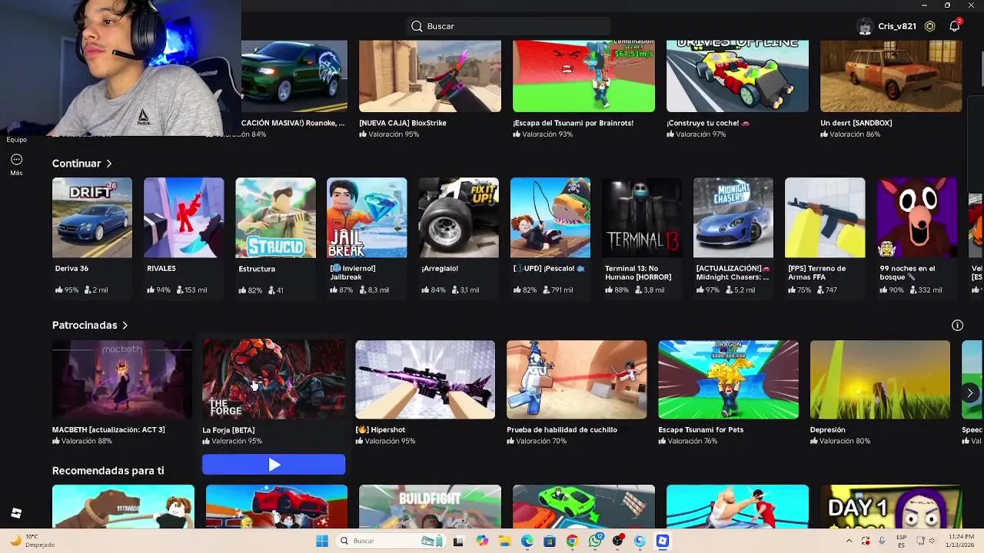984x553 pixels.
Task: Open the Roanoke game thumbnail
Action: point(294,76)
